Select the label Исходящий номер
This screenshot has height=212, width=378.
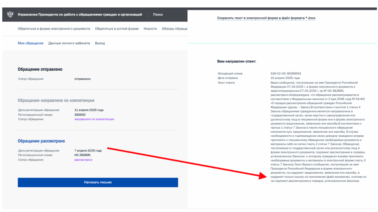click(230, 73)
